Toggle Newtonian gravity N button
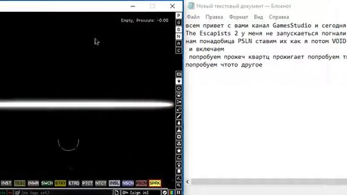This screenshot has height=195, width=347. [179, 36]
